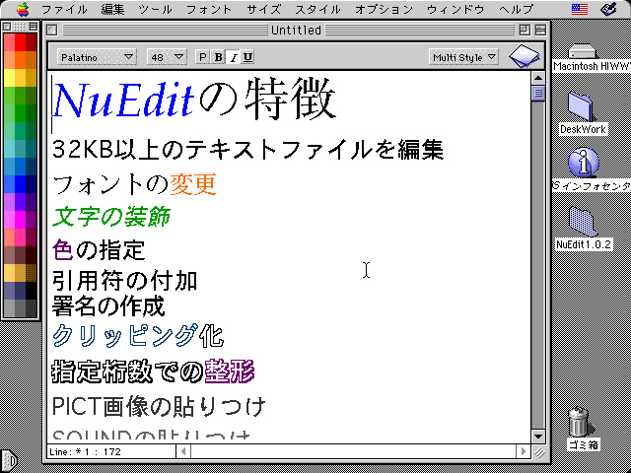Click the outlined 'クリッピング化' line
This screenshot has height=473, width=631.
pyautogui.click(x=138, y=335)
